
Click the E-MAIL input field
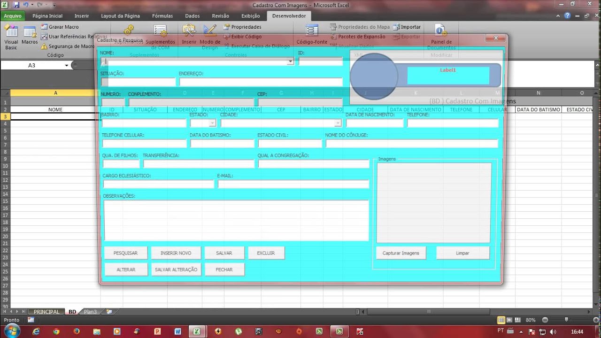point(293,184)
